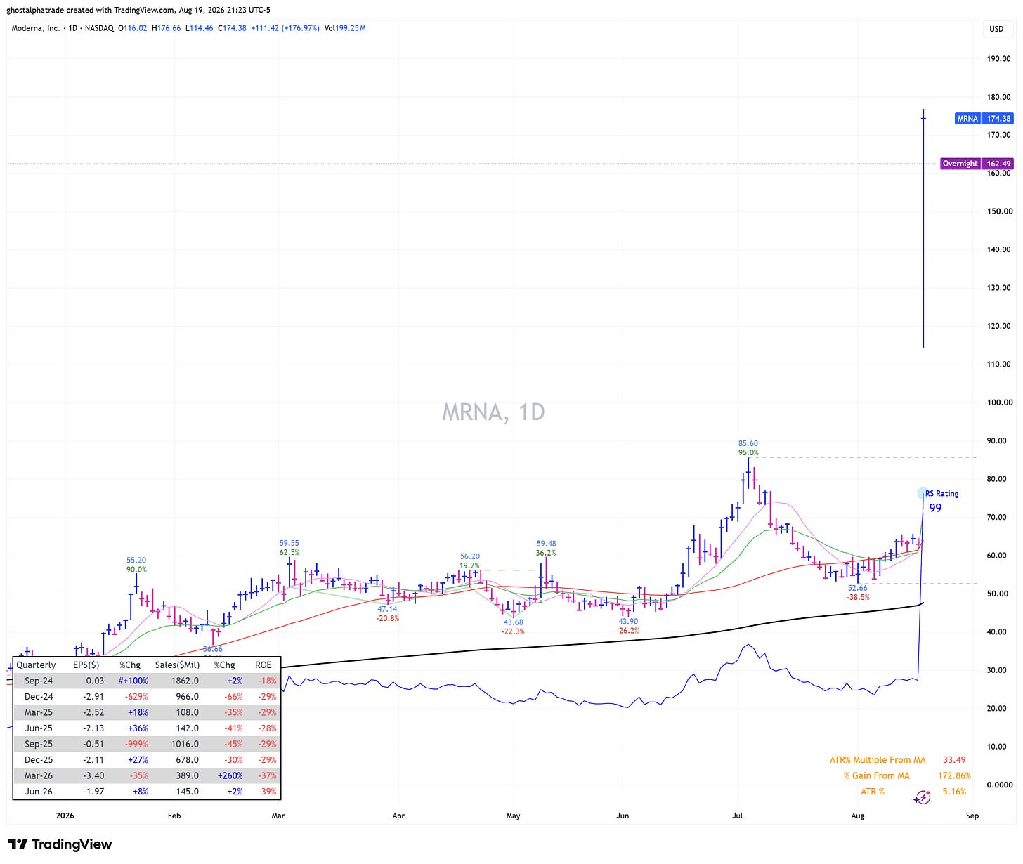1023x864 pixels.
Task: Click the Overnight 162.49 price label
Action: 977,164
